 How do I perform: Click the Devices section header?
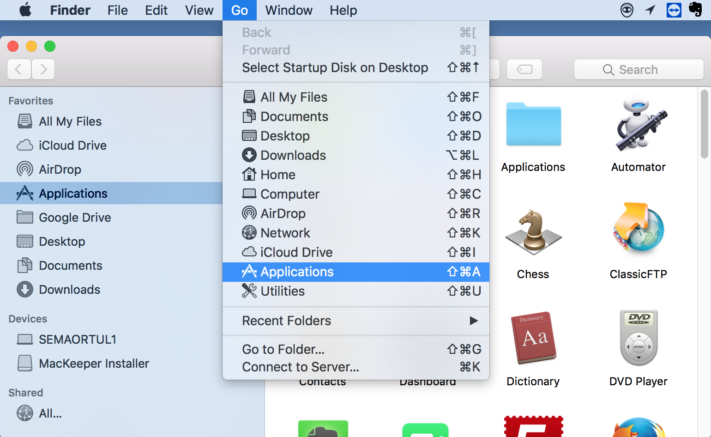tap(28, 319)
